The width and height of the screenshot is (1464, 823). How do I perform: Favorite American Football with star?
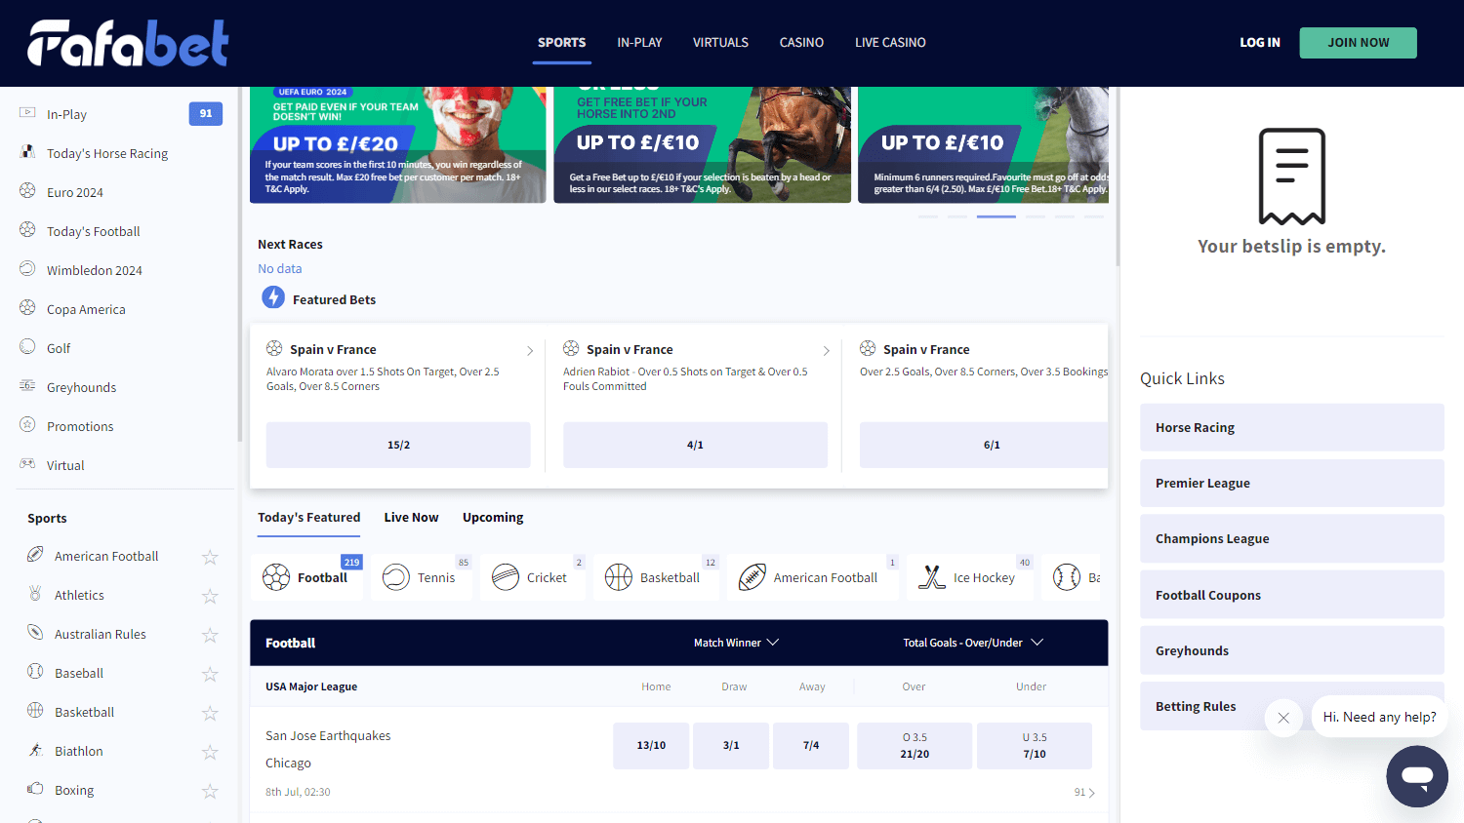click(x=209, y=557)
